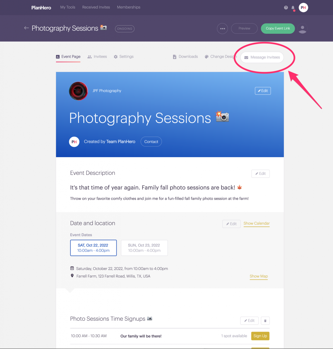Image resolution: width=333 pixels, height=349 pixels.
Task: Switch to the Settings tab
Action: tap(124, 57)
